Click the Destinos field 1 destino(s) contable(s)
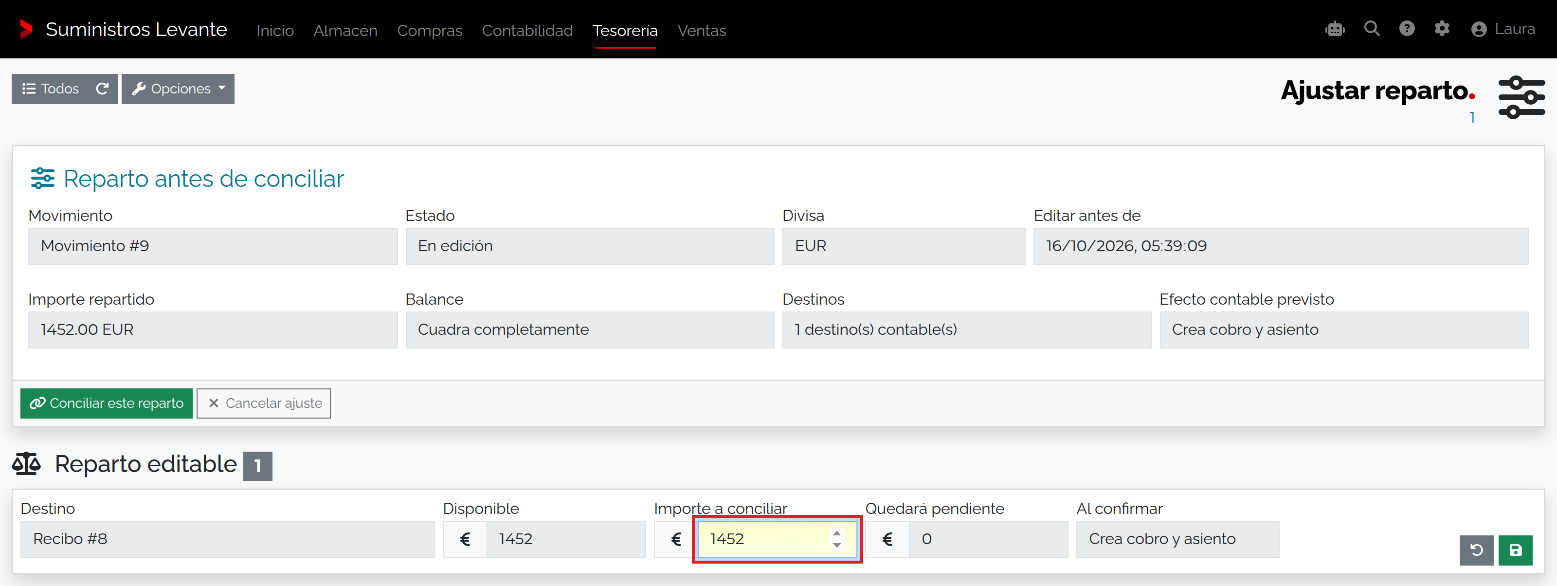Viewport: 1557px width, 586px height. [x=966, y=330]
